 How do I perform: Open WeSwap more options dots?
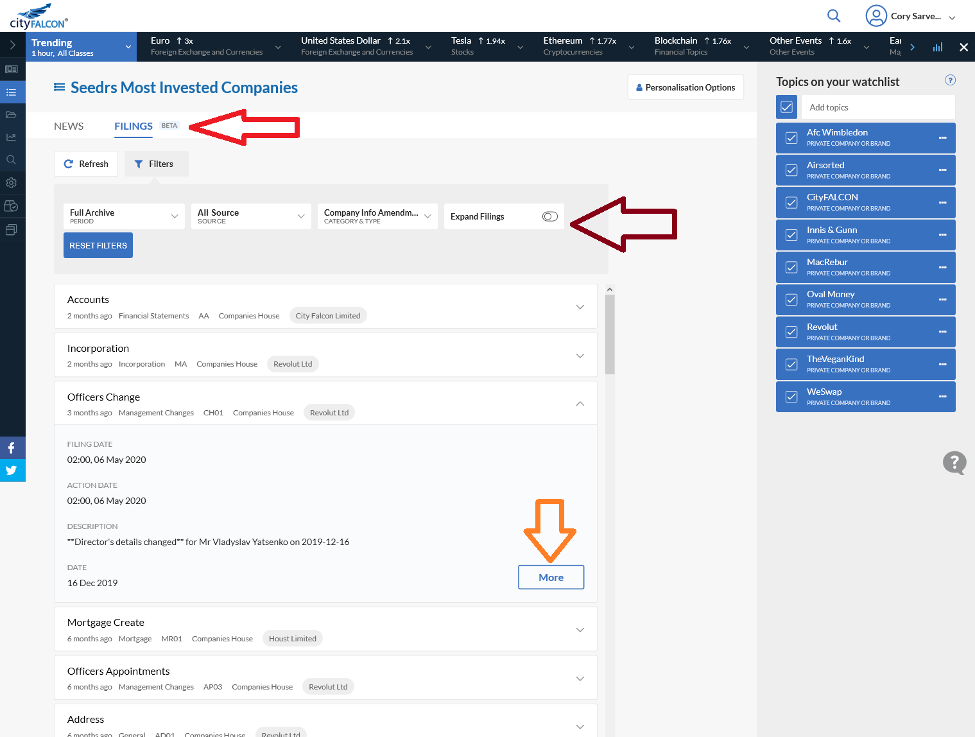pyautogui.click(x=942, y=397)
